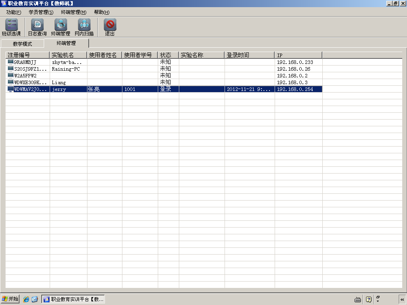Image resolution: width=407 pixels, height=305 pixels.
Task: Click user name 张亮
Action: tap(94, 89)
